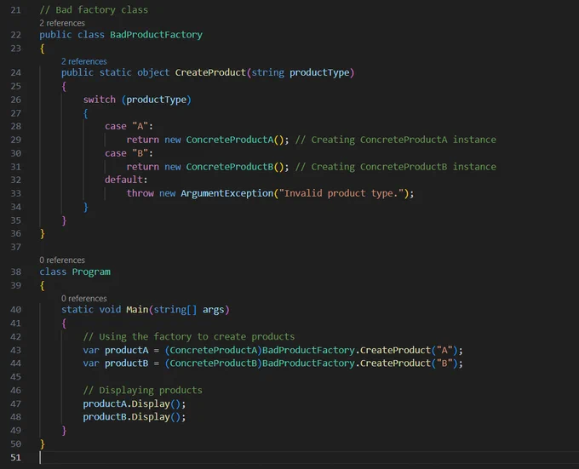
Task: Click the productB variable declaration on line 44
Action: [x=127, y=363]
